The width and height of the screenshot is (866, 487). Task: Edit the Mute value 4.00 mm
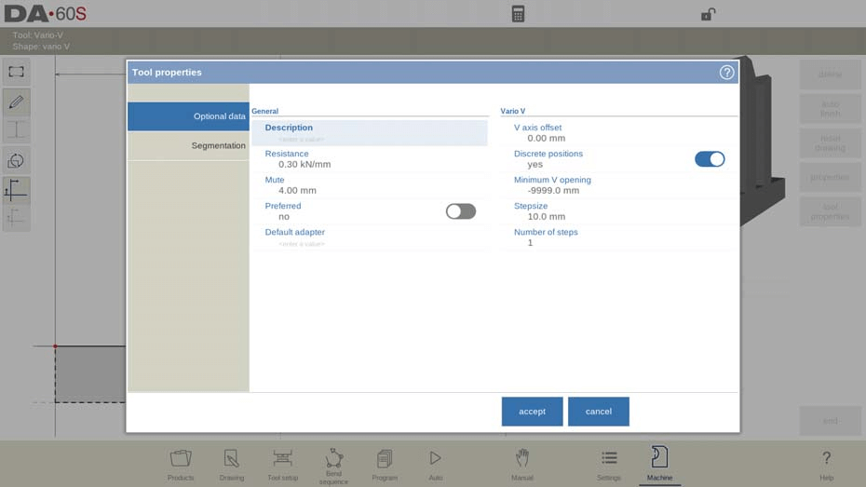[370, 185]
